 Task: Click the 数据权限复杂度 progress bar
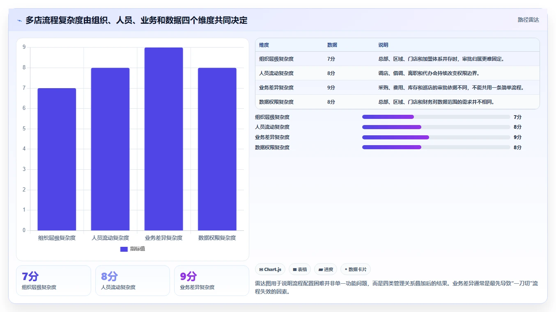point(436,147)
